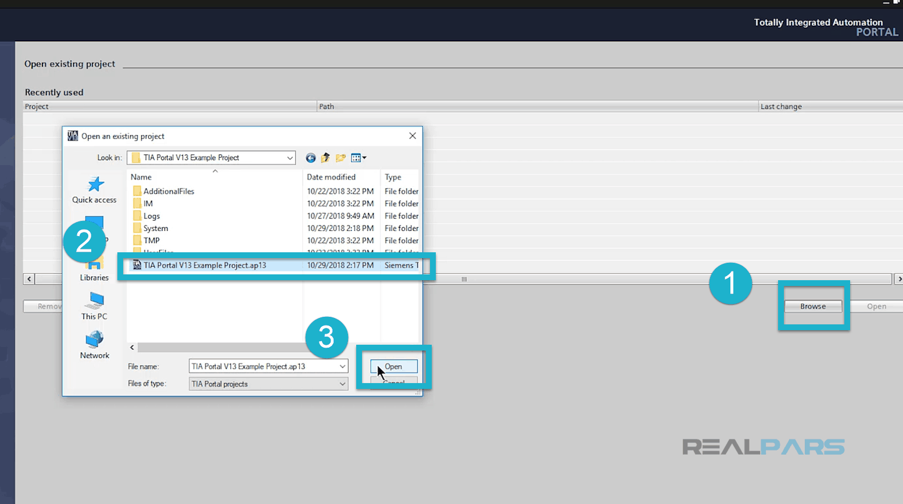Viewport: 903px width, 504px height.
Task: Click the Remove button in portal
Action: (x=43, y=306)
